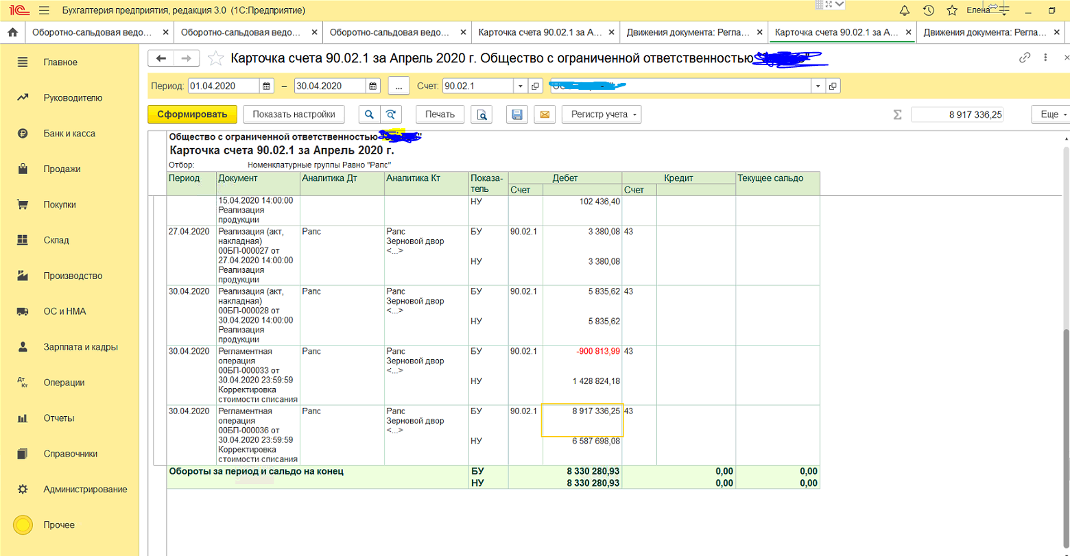Image resolution: width=1070 pixels, height=556 pixels.
Task: Click Регламентная операция 00БП-000033 cell
Action: [258, 375]
